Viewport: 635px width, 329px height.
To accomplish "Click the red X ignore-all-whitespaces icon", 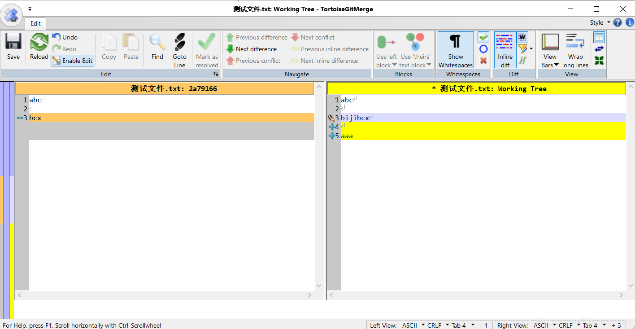I will 483,61.
